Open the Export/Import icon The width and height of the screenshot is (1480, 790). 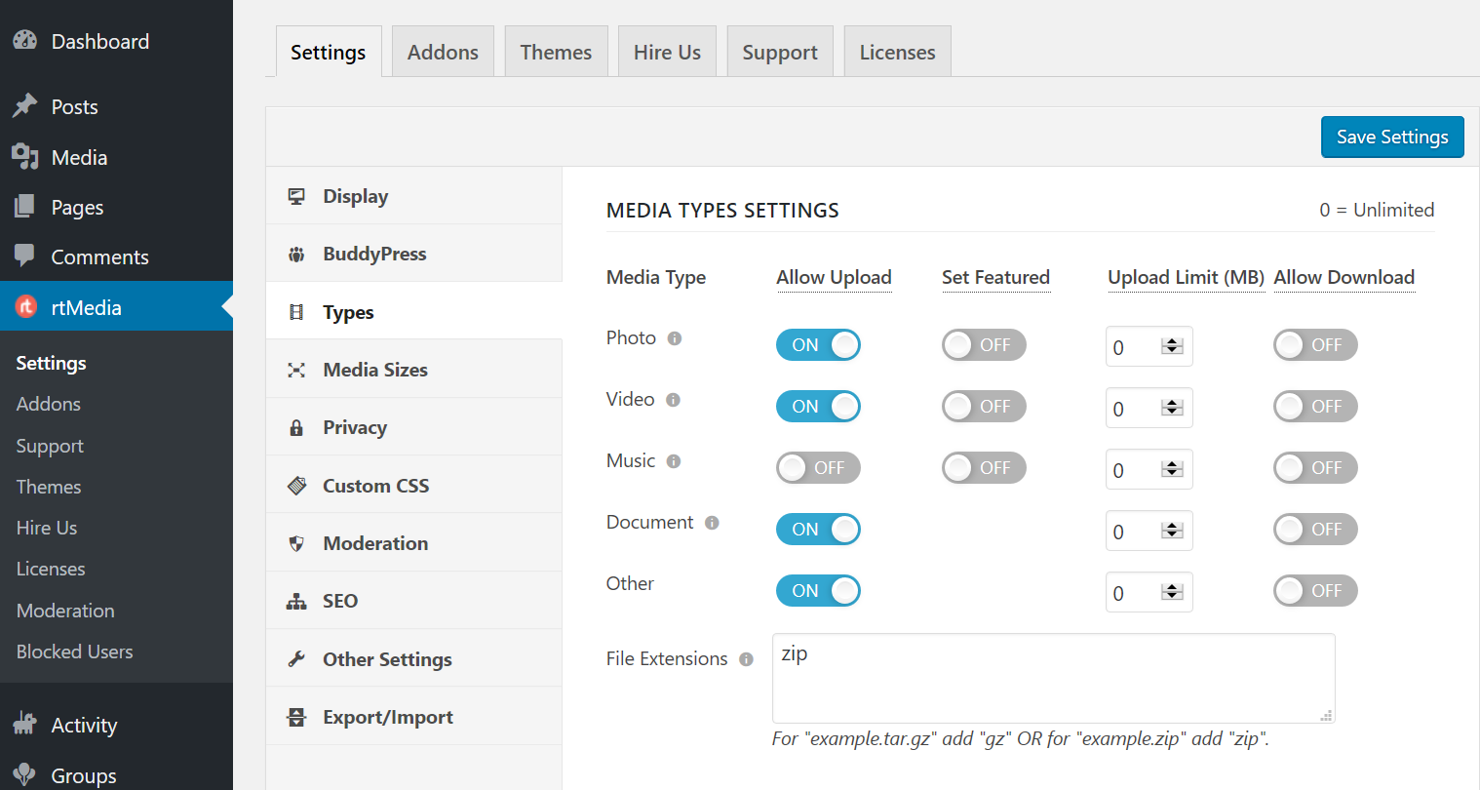pyautogui.click(x=295, y=716)
